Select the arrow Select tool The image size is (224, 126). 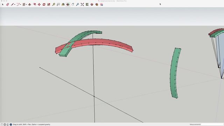(2, 5)
